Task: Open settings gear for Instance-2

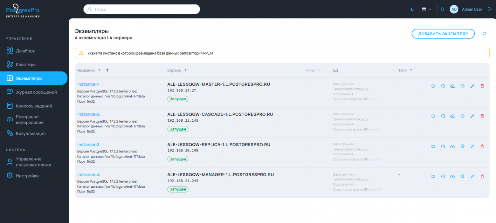Action: (463, 116)
